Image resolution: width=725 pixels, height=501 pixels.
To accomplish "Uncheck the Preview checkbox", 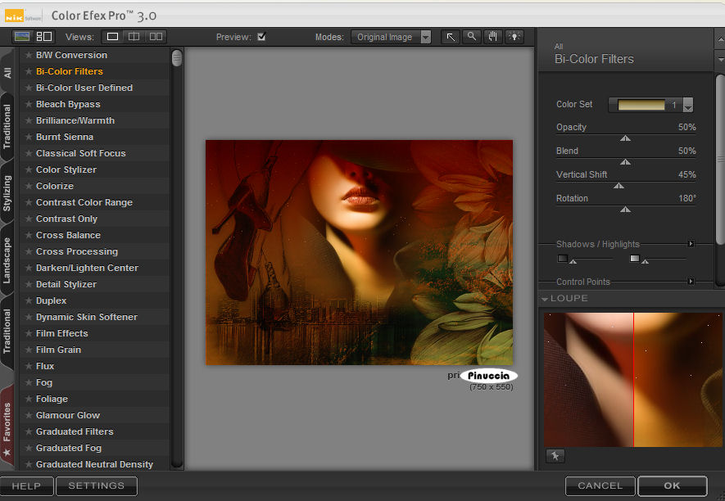I will point(261,37).
